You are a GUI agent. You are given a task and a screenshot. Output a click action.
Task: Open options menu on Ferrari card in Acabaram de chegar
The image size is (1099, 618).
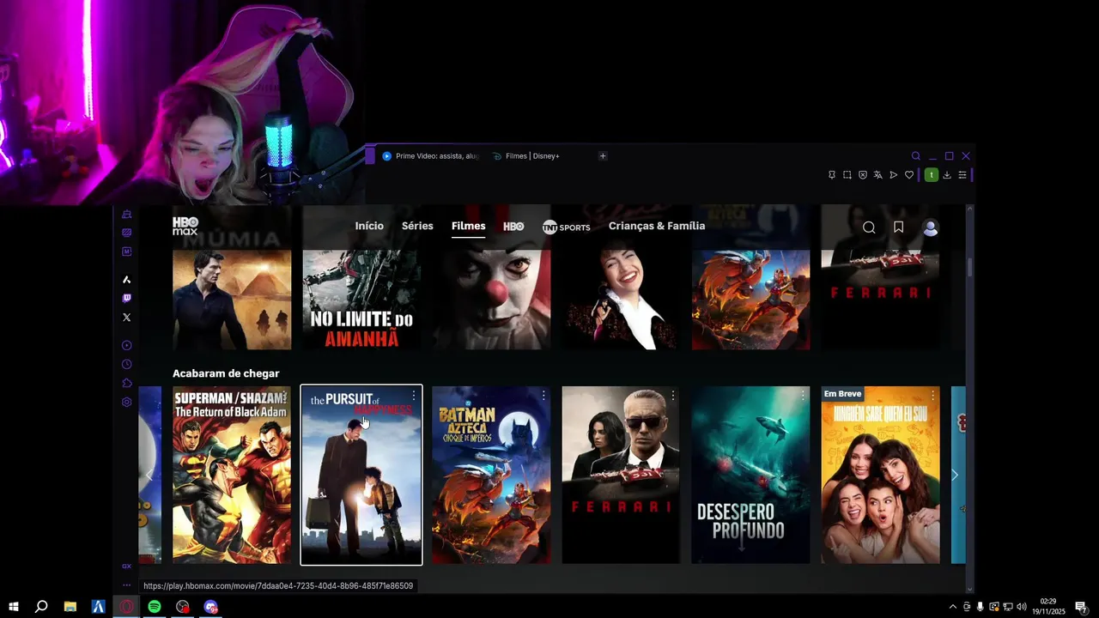pos(673,396)
